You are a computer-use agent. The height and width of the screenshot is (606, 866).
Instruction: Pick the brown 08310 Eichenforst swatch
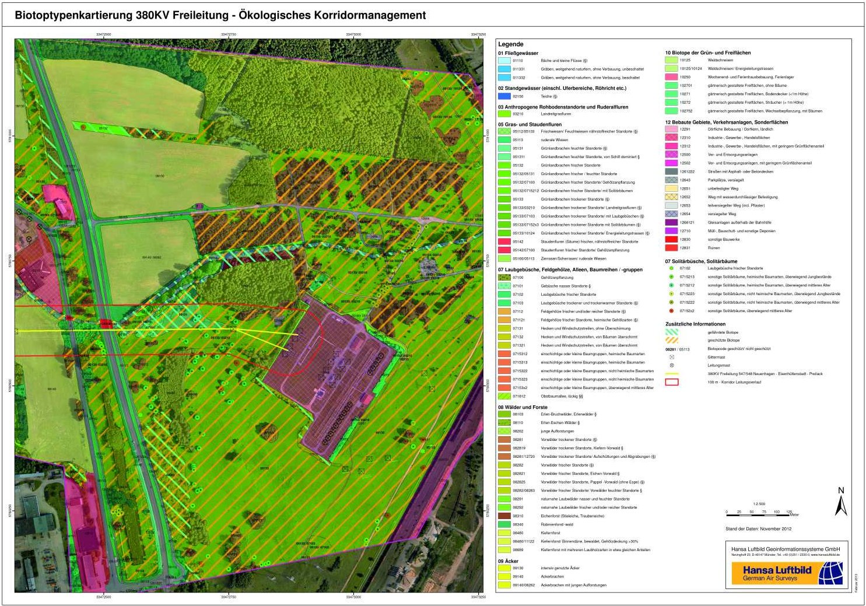(x=504, y=516)
